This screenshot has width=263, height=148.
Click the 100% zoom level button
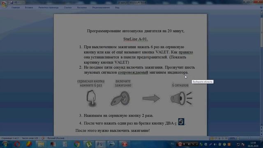[x=232, y=138]
